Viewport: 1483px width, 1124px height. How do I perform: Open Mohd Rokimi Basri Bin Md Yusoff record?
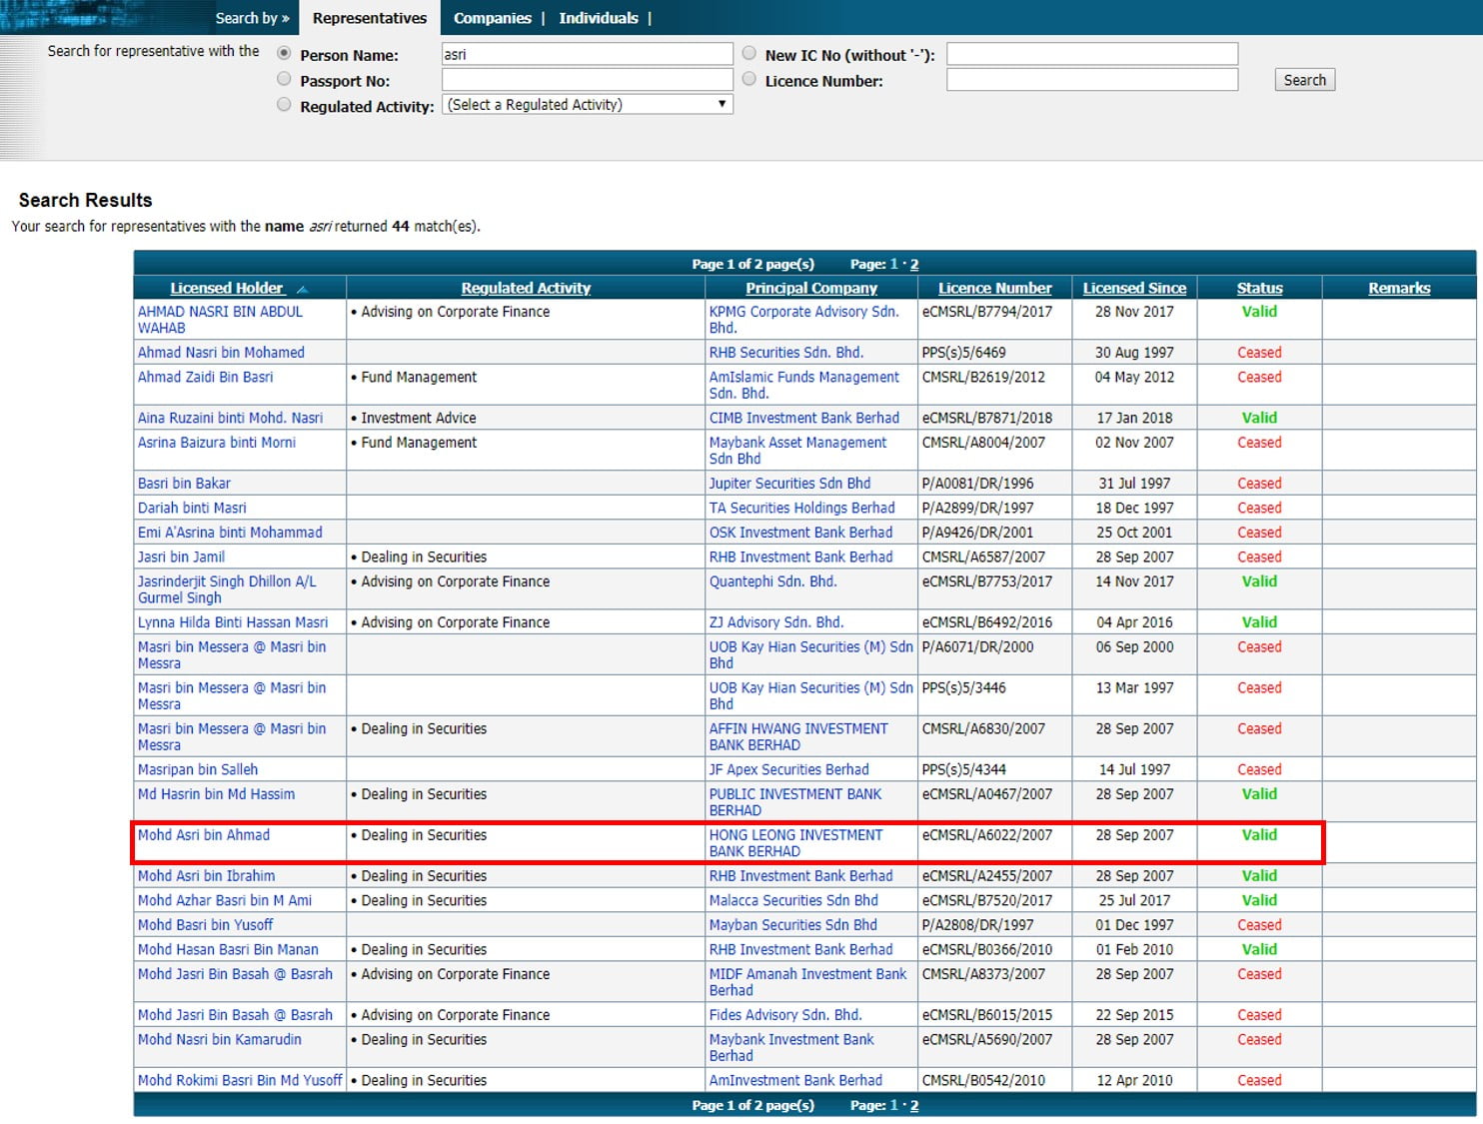[x=240, y=1081]
